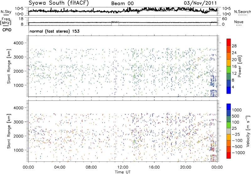
Task: Click the '04:00' time axis tick label
Action: 60,167
